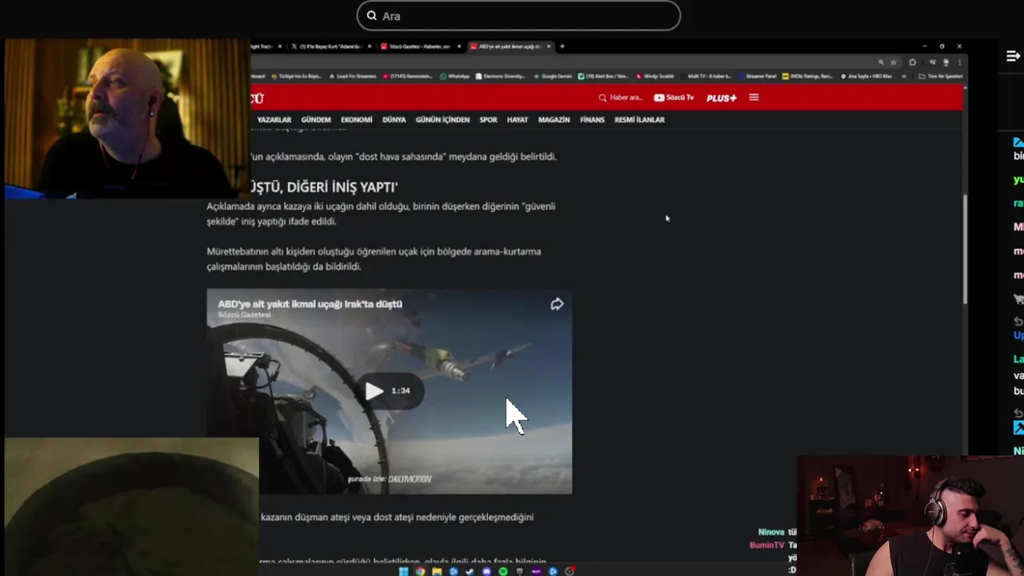Switch to the Sözcü Gazetesi Haberler tab
The width and height of the screenshot is (1024, 576).
419,46
